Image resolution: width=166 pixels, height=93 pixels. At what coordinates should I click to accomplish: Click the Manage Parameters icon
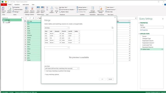pos(93,8)
